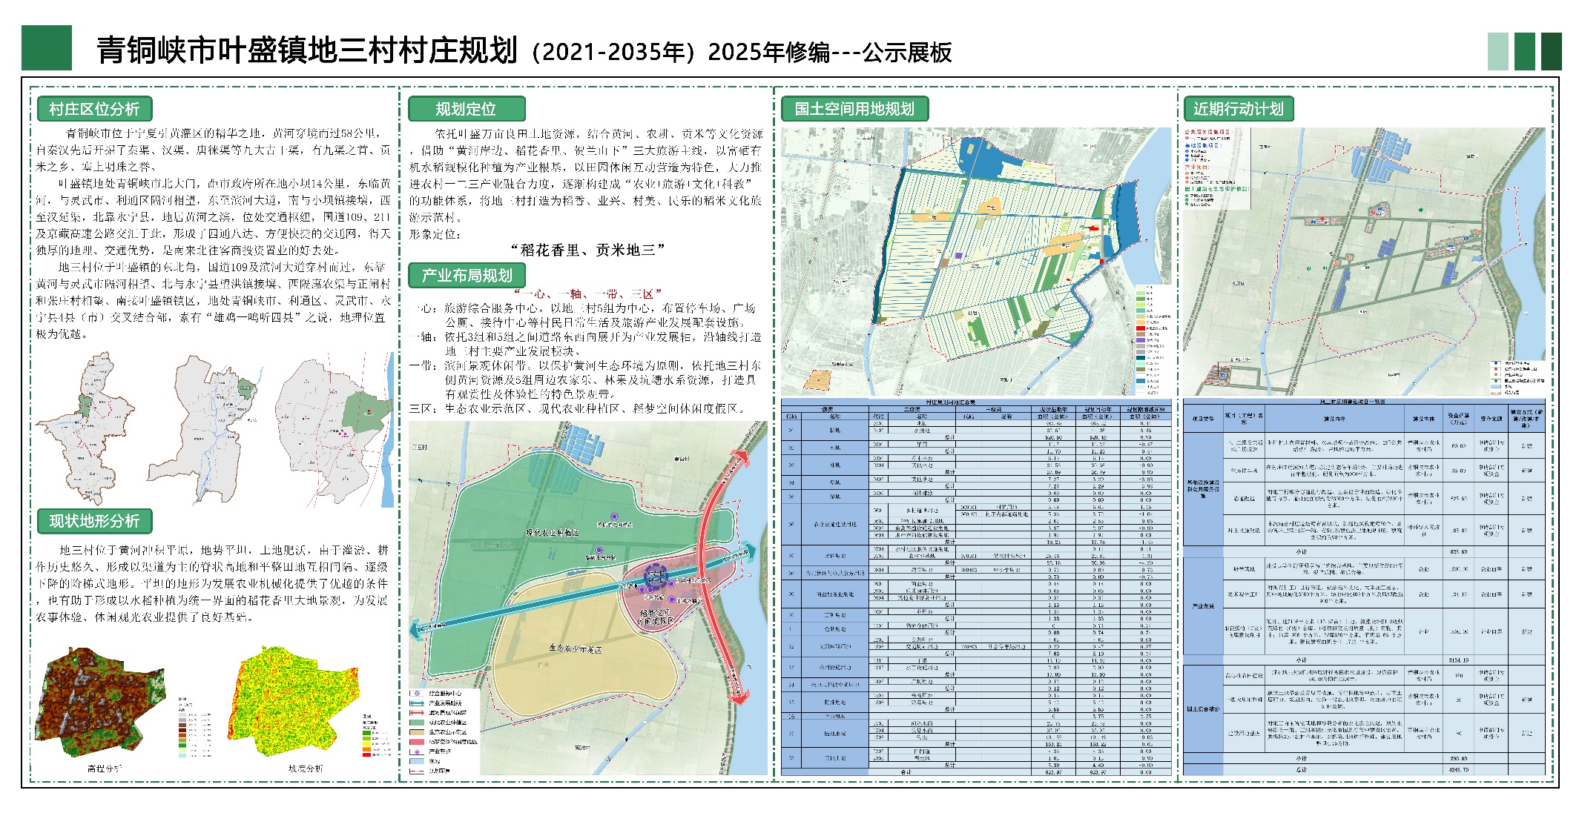Viewport: 1582px width, 813px height.
Task: Click the paragraph starting 依托叶盛万亩良田
Action: 586,175
